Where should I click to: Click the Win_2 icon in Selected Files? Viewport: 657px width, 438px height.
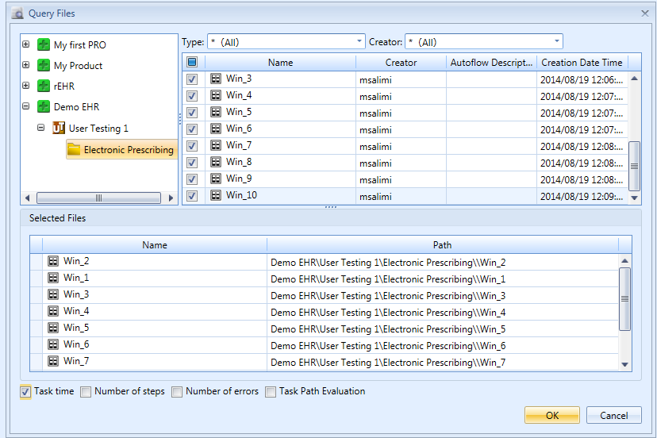pos(53,261)
